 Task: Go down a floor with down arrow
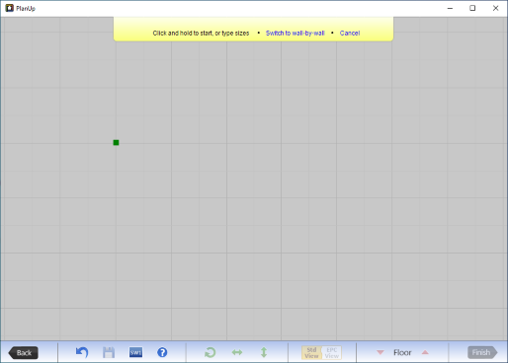[381, 352]
